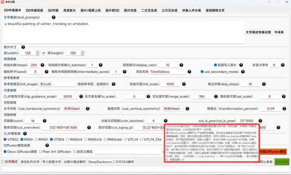Click DeepDanbooru二次元TAG解析 button
The width and height of the screenshot is (291, 175).
[111, 162]
